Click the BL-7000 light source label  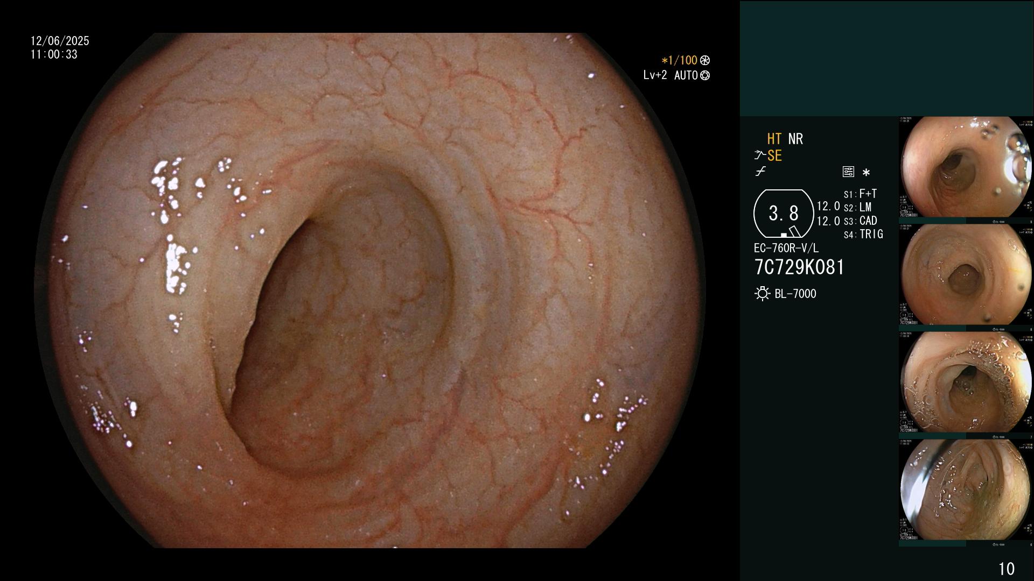pos(795,294)
